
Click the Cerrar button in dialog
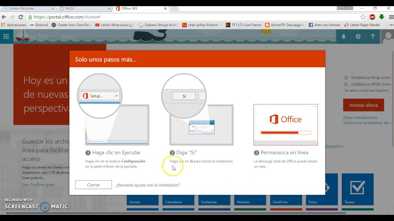click(94, 185)
